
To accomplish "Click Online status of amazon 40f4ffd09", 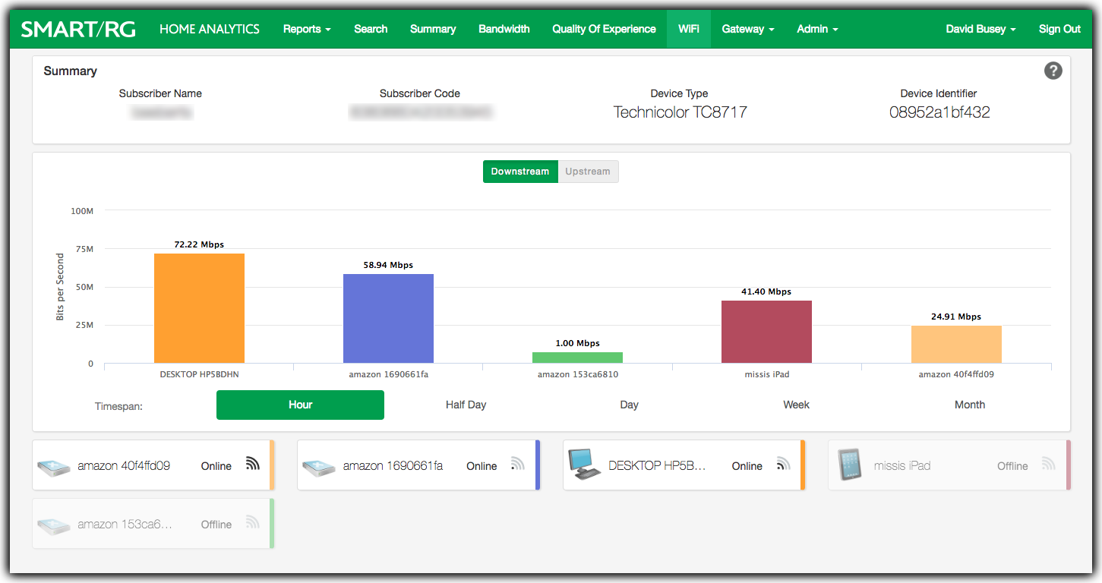I will (216, 466).
